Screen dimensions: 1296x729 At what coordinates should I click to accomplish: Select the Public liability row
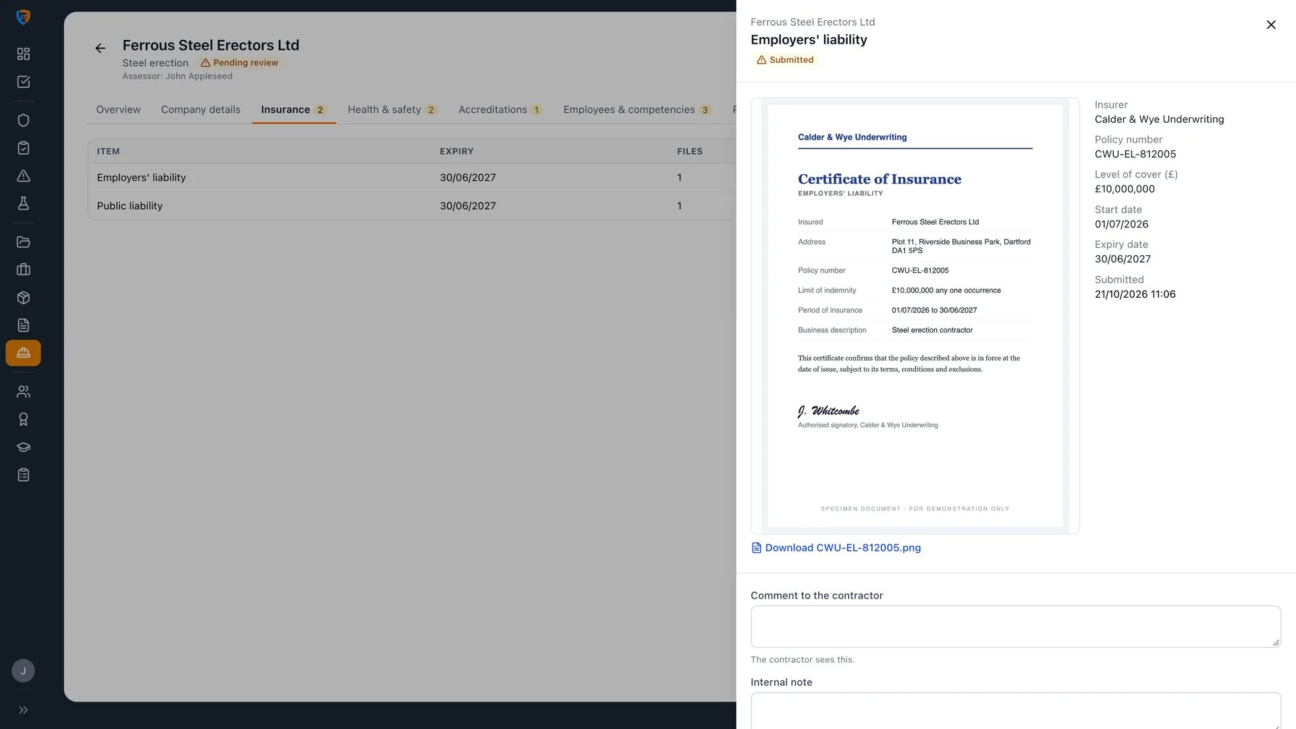click(412, 206)
